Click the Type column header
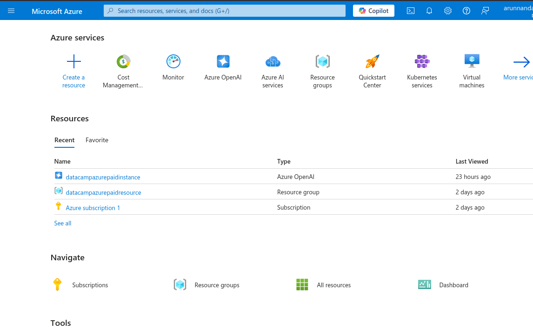The width and height of the screenshot is (533, 330). [x=284, y=161]
